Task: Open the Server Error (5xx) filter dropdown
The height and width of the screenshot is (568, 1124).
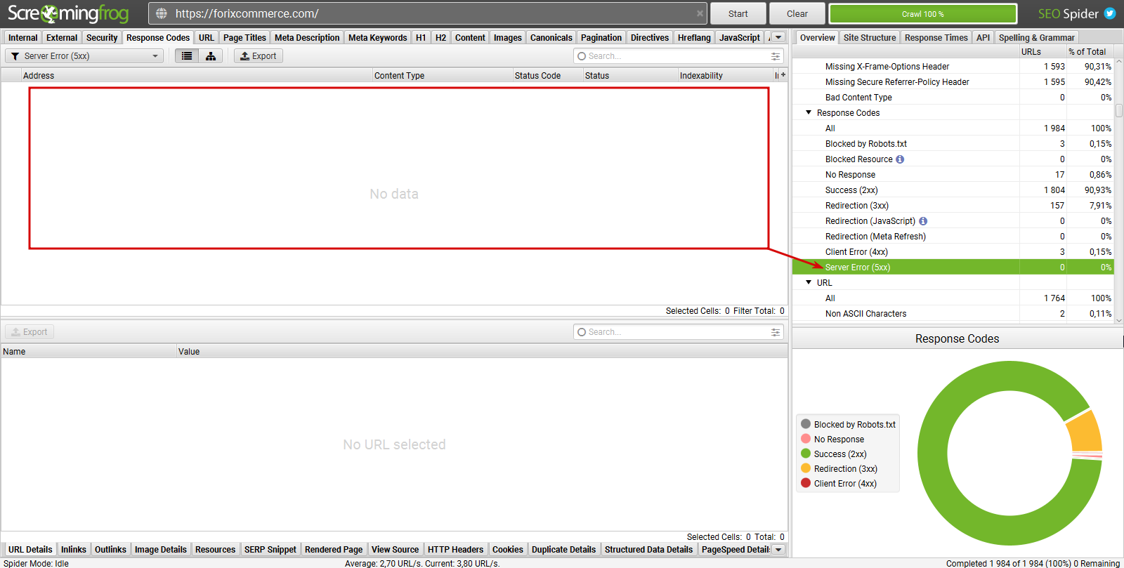Action: pos(84,56)
